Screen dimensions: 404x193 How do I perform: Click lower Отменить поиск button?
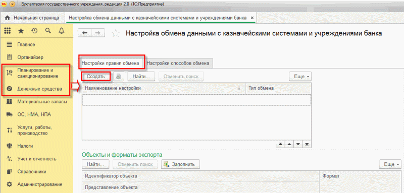[x=135, y=164]
